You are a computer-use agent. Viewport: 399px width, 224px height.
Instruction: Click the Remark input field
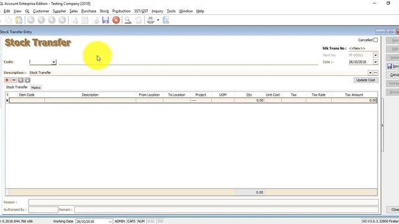tap(226, 210)
